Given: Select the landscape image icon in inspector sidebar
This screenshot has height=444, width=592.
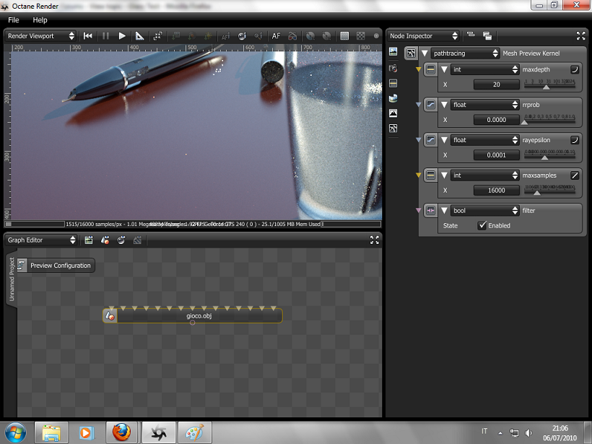Looking at the screenshot, I should pyautogui.click(x=393, y=52).
